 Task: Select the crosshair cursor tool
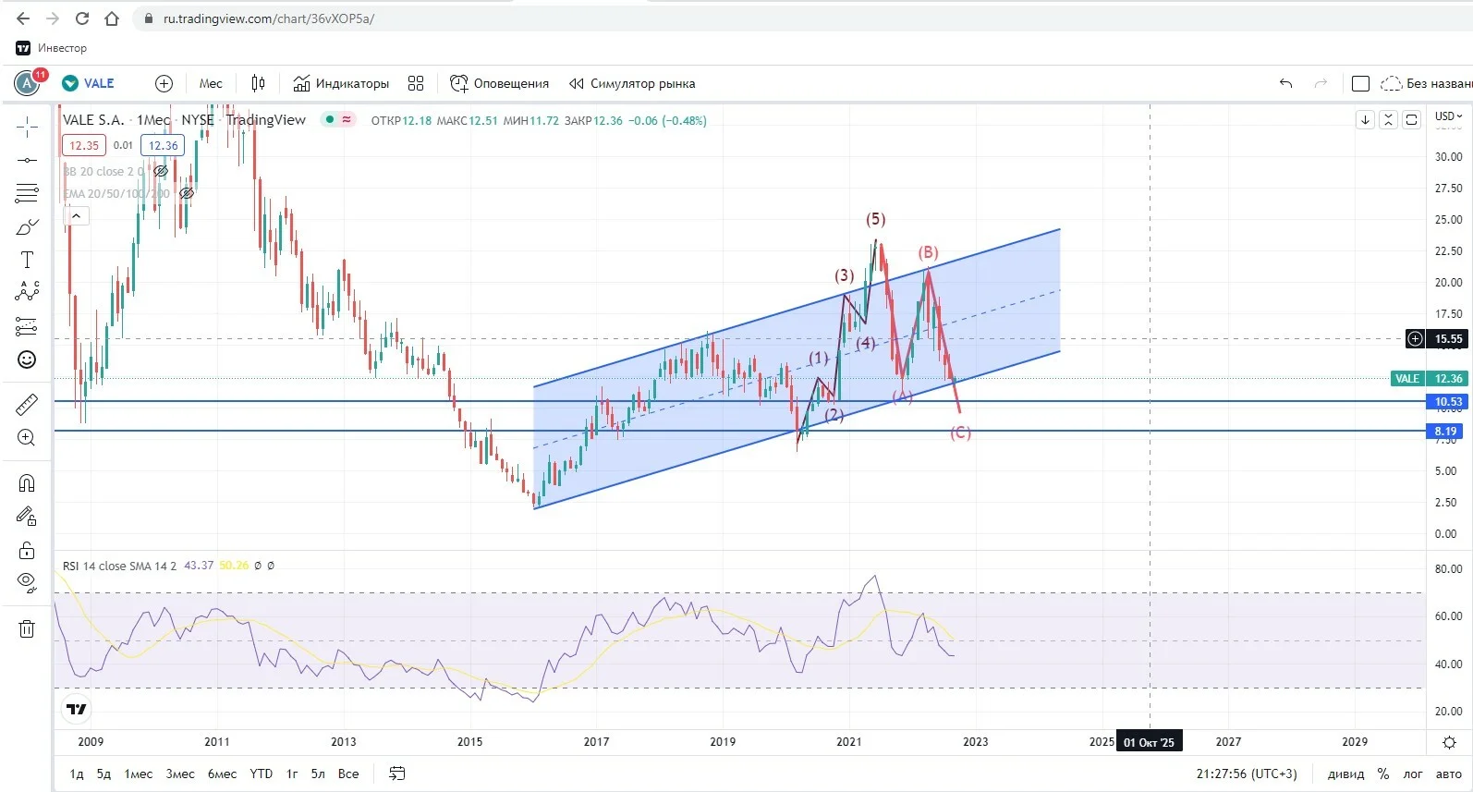coord(27,127)
